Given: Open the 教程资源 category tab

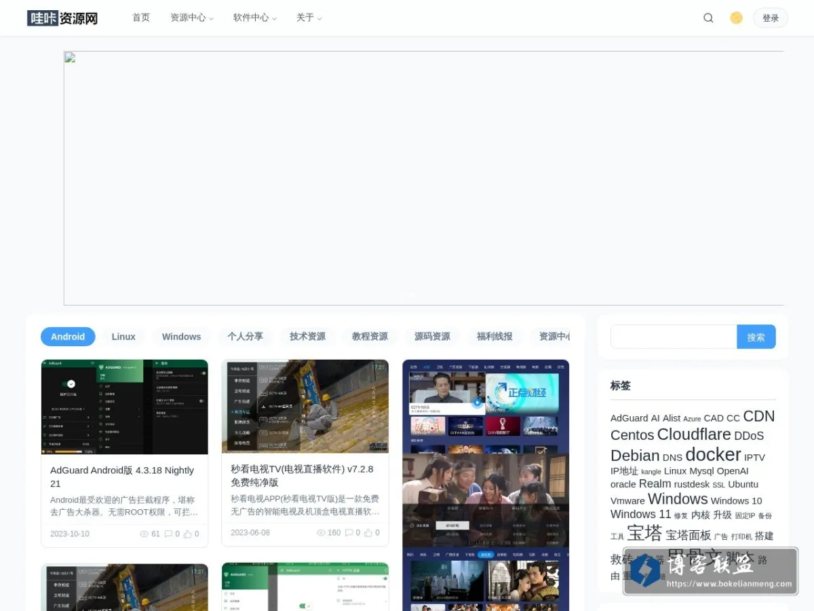Looking at the screenshot, I should pyautogui.click(x=370, y=337).
